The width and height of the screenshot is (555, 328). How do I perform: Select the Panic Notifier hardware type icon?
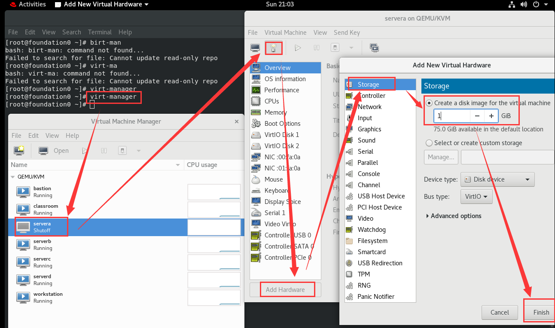click(350, 297)
